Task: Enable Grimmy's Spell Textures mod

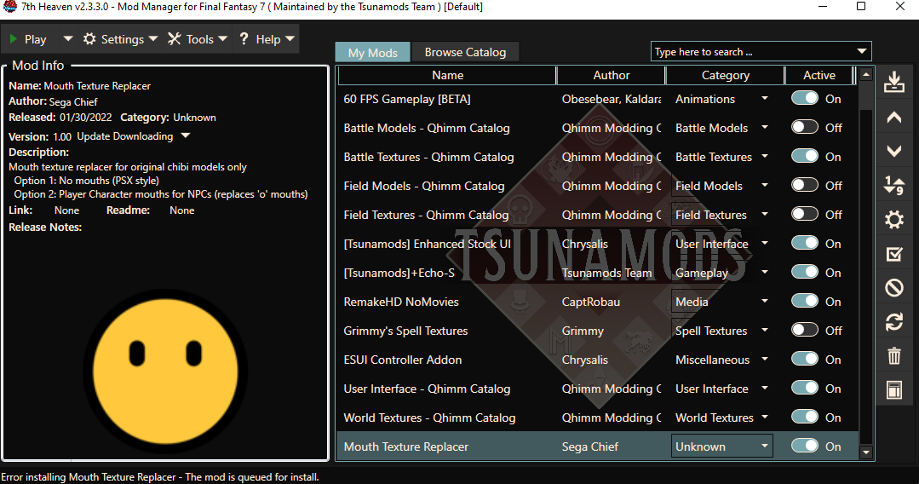Action: pos(804,331)
